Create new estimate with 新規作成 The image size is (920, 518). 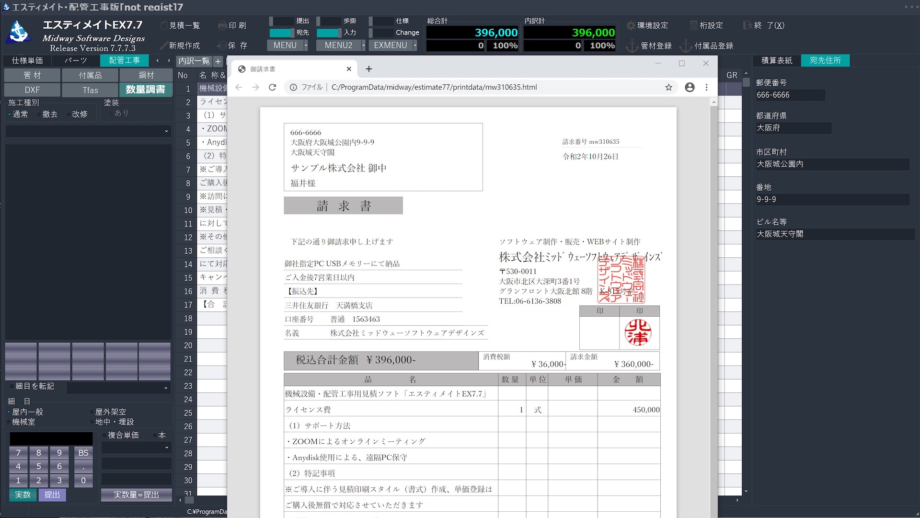tap(181, 46)
